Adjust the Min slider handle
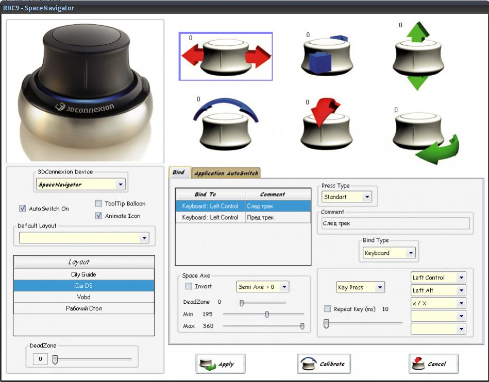The height and width of the screenshot is (382, 489). pyautogui.click(x=266, y=315)
